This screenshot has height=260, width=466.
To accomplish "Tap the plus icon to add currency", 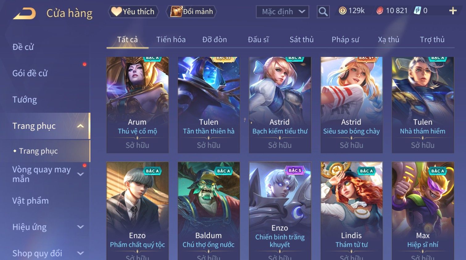I will (453, 11).
